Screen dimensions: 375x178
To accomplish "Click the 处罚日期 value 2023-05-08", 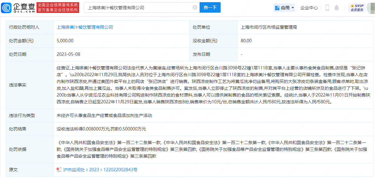I will (x=68, y=54).
